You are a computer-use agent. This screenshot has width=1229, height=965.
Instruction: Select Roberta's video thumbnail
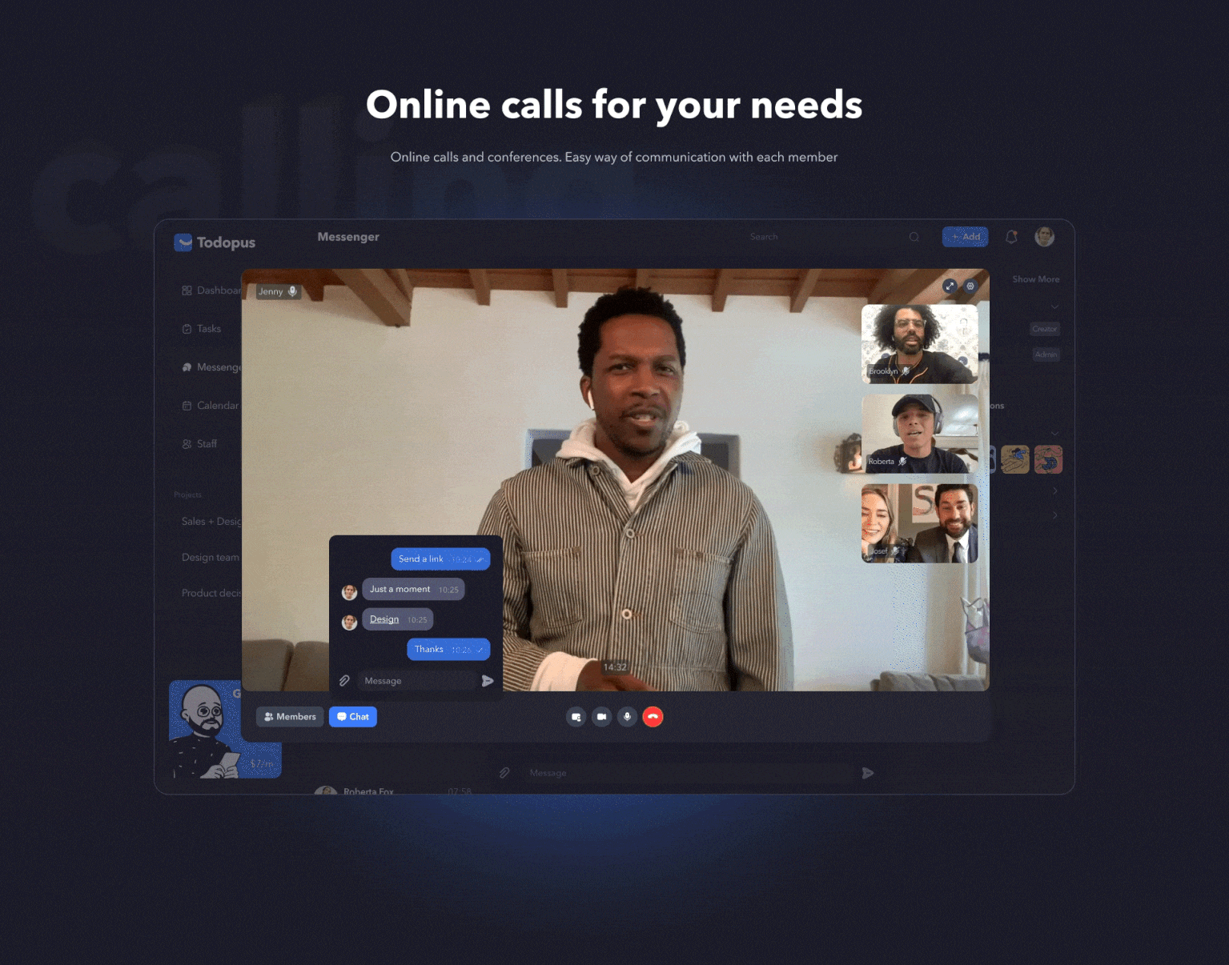click(920, 434)
